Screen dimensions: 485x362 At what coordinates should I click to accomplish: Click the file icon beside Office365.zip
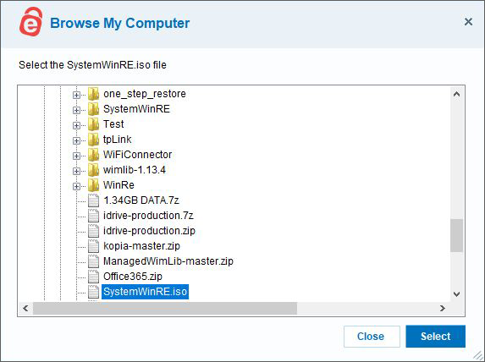[x=93, y=277]
